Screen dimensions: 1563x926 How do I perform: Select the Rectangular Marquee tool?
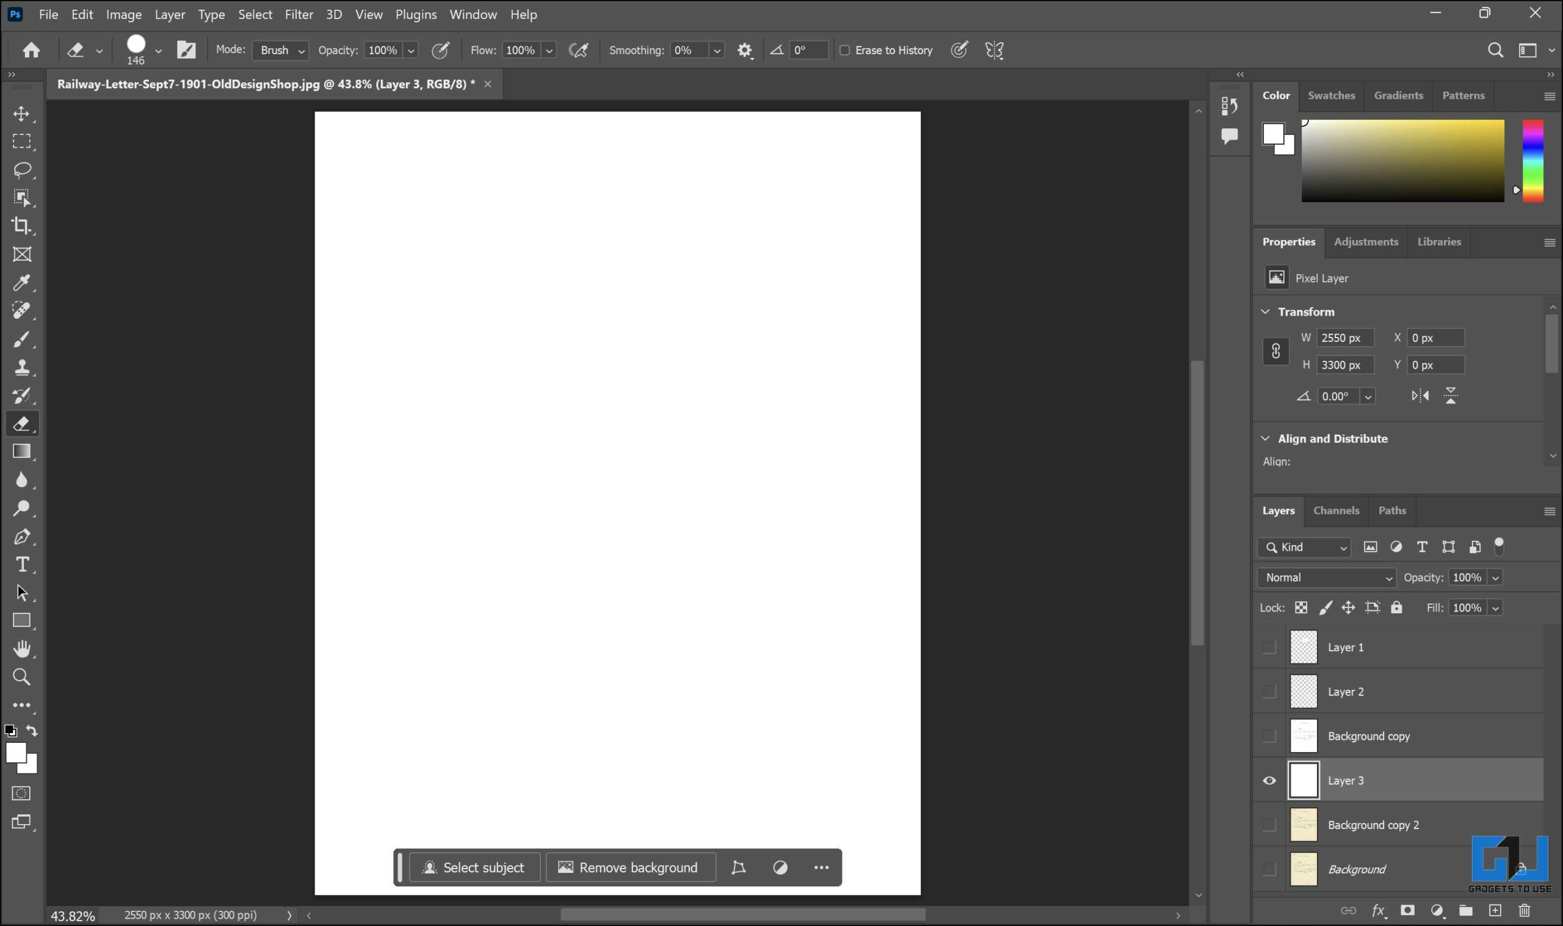22,142
